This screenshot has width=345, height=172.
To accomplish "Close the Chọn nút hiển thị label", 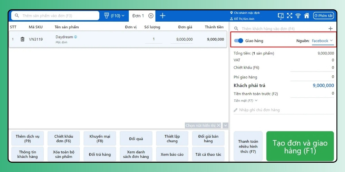I will (218, 126).
